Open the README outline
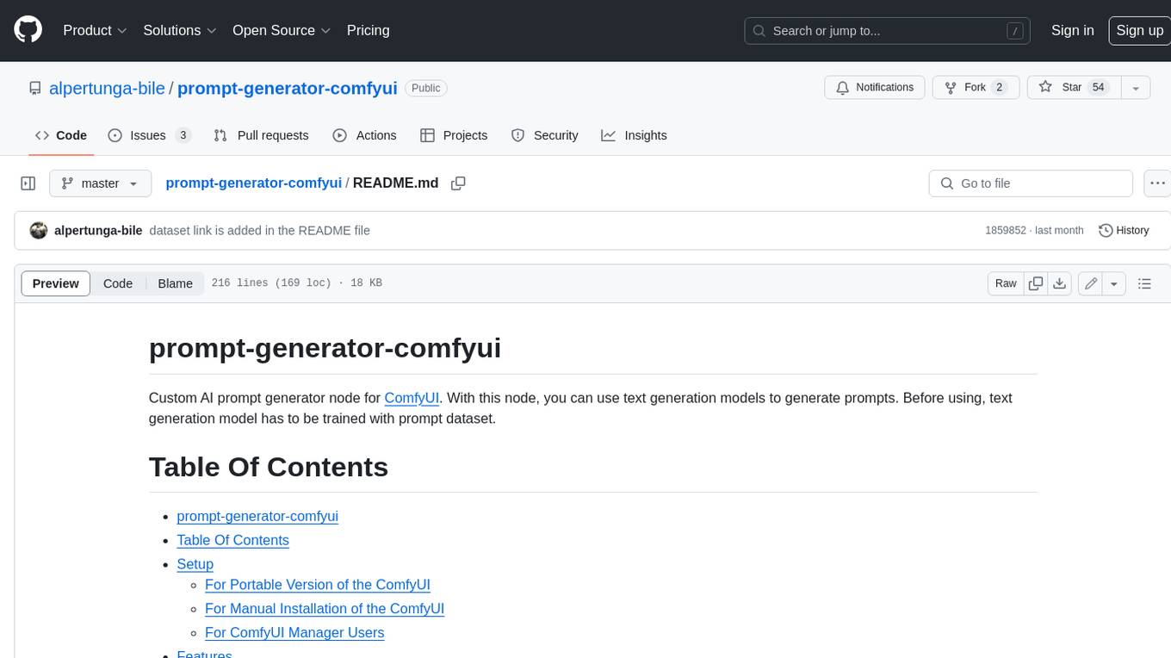 click(x=1144, y=283)
